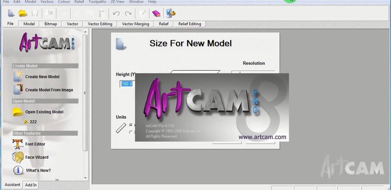Open the File menu
Image resolution: width=391 pixels, height=190 pixels.
click(6, 2)
